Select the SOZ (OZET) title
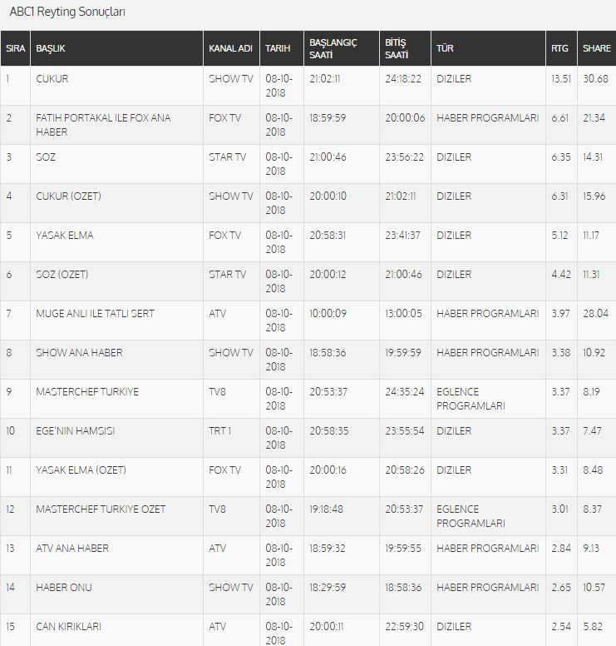 click(x=62, y=275)
